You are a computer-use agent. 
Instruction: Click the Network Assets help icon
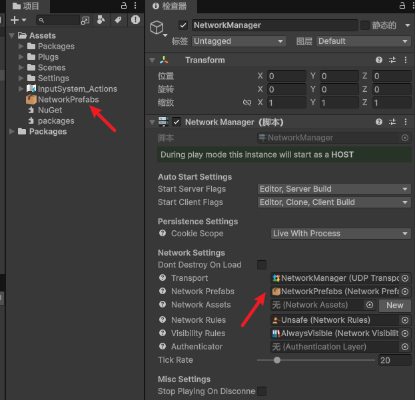coord(163,305)
